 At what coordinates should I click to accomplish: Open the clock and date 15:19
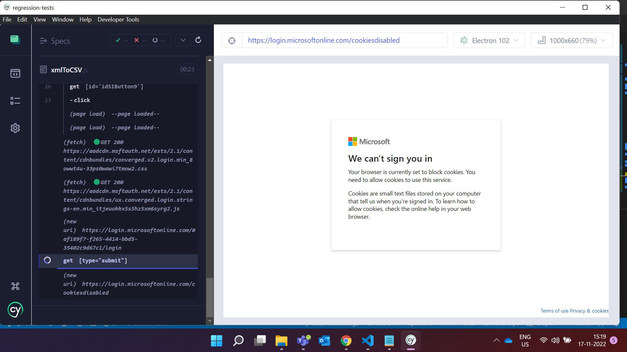pos(592,341)
